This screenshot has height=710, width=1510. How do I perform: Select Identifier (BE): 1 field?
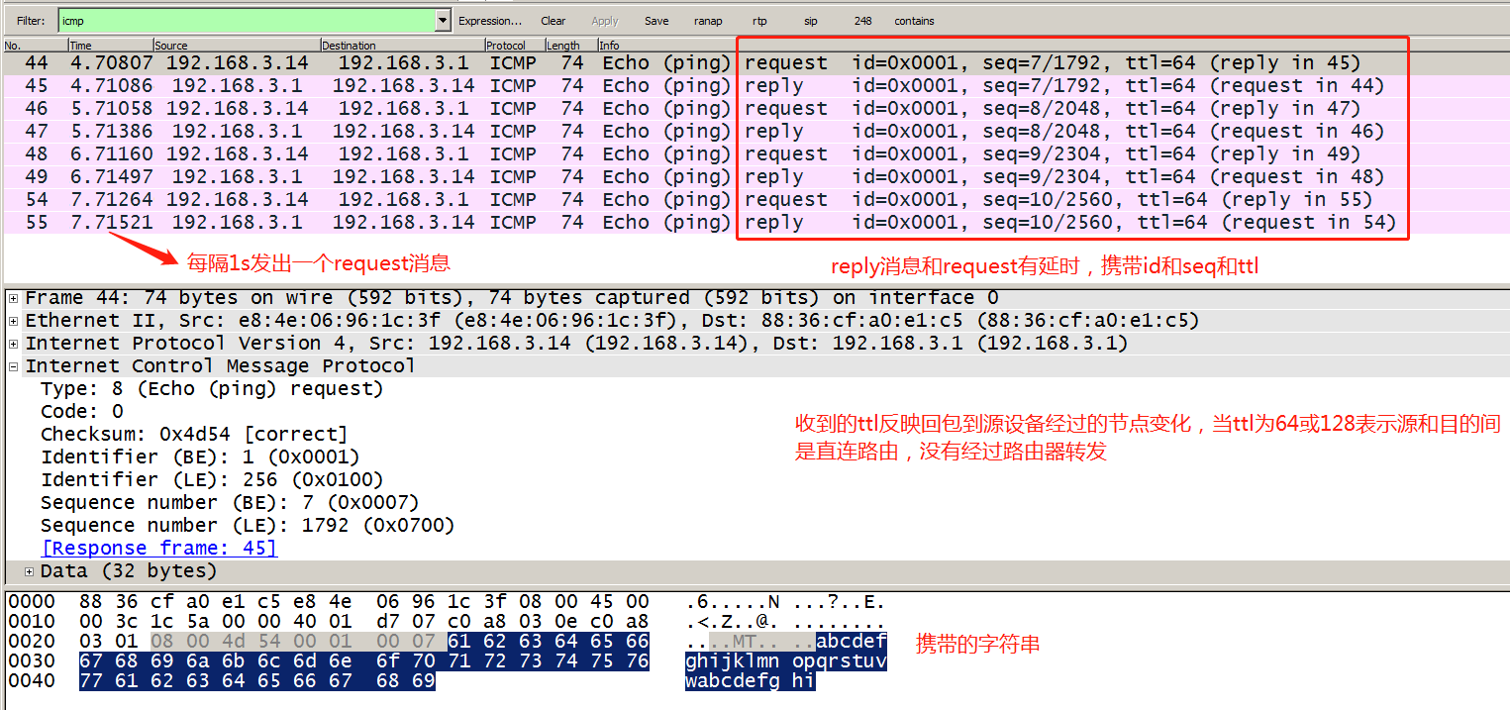click(200, 457)
